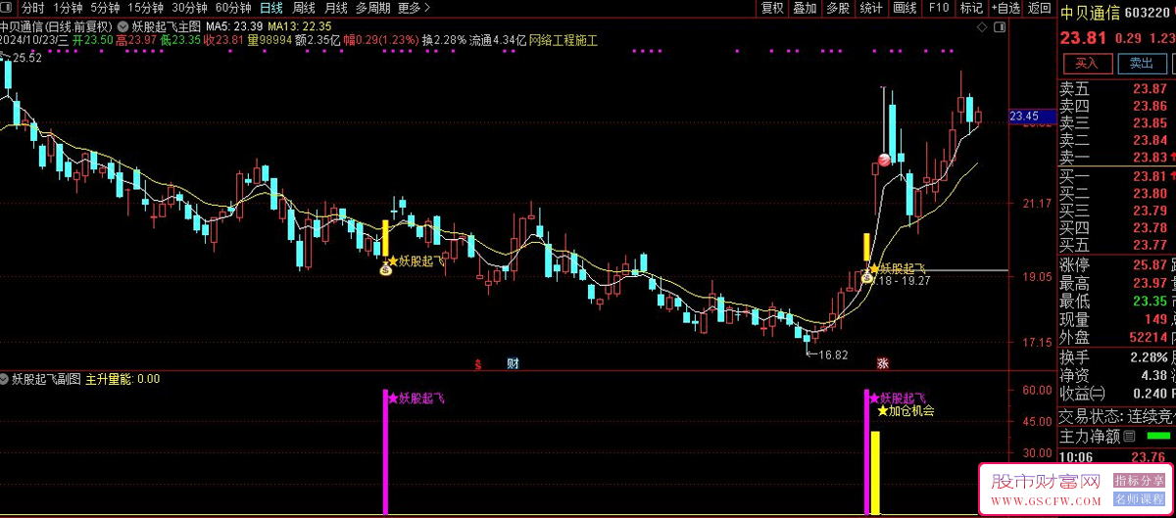Image resolution: width=1176 pixels, height=518 pixels.
Task: Click the 卖二 price 23.84
Action: 1151,140
